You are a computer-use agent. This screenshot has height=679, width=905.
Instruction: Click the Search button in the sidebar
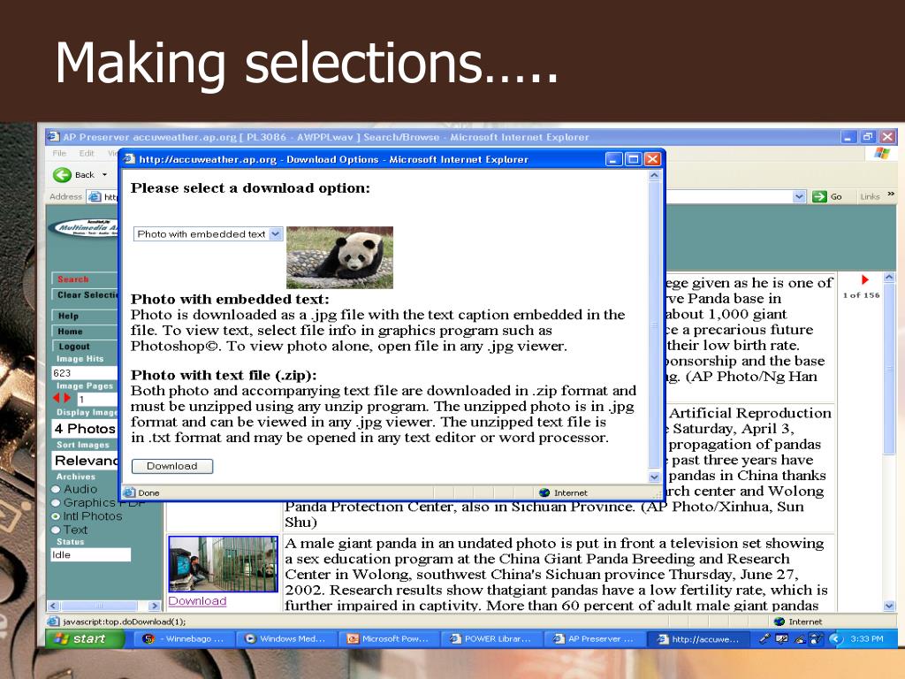(x=84, y=278)
